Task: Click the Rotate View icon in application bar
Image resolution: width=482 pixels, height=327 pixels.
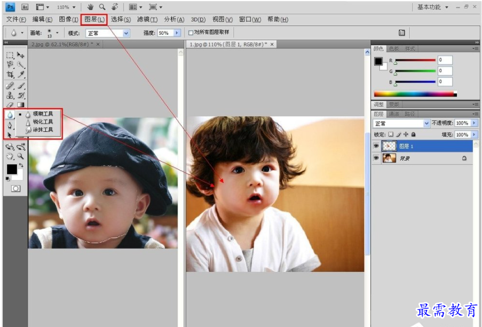Action: point(115,7)
